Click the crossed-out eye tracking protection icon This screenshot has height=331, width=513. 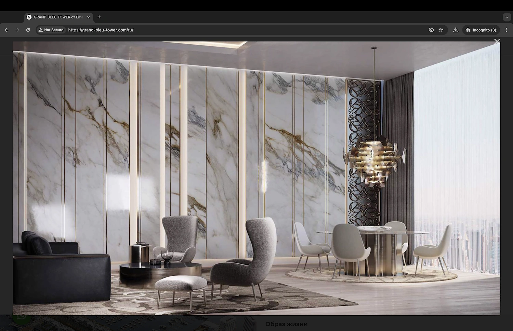point(431,30)
